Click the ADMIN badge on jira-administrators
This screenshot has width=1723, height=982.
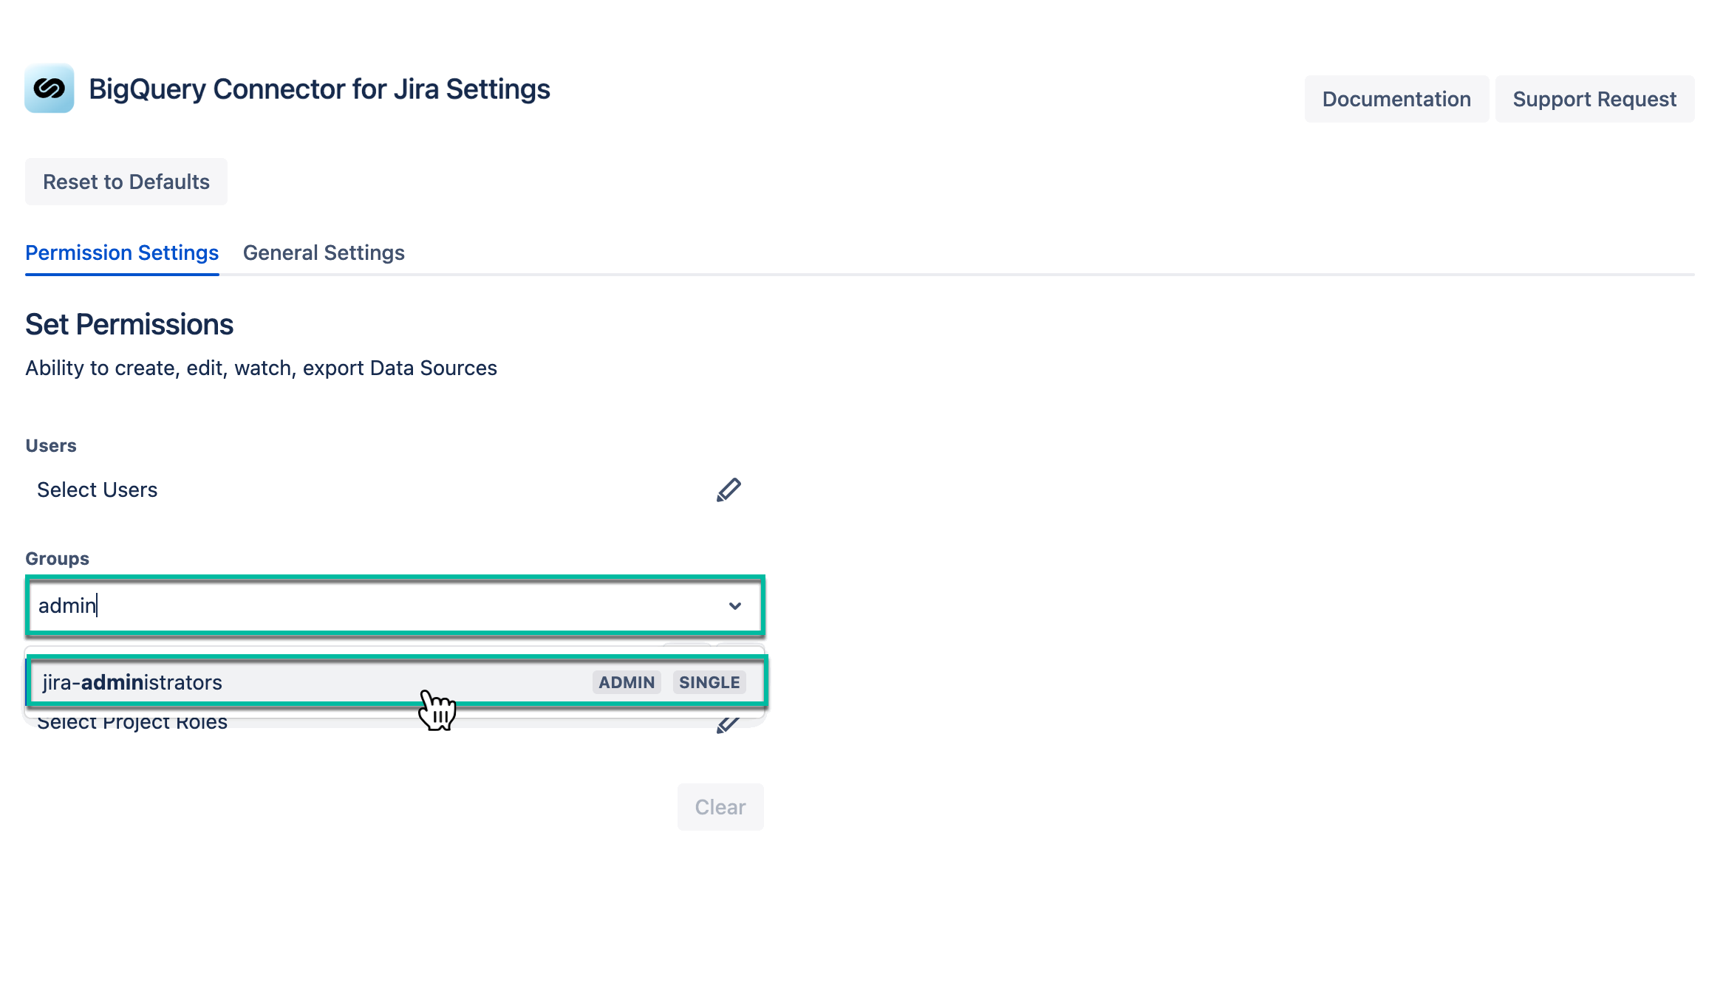pos(627,682)
